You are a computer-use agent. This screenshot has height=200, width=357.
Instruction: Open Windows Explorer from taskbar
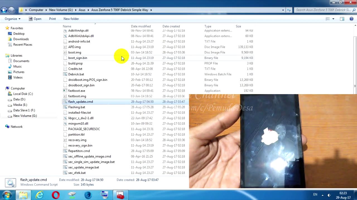pos(23,195)
